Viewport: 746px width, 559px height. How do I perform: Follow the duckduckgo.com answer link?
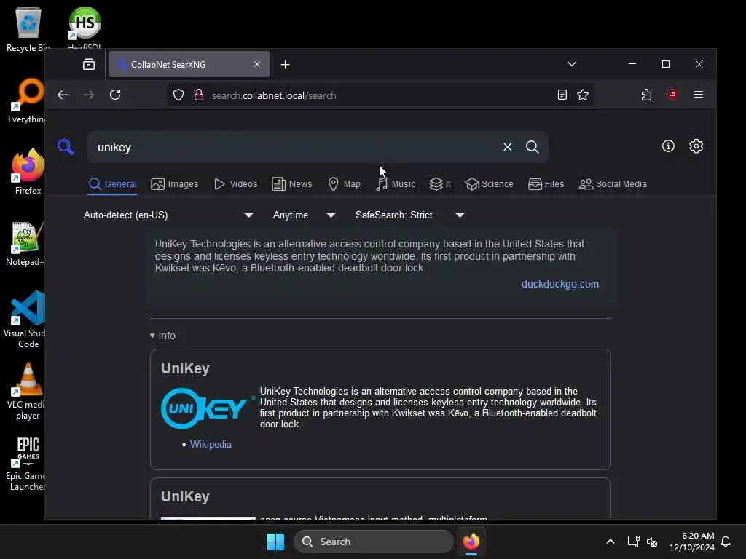pyautogui.click(x=560, y=284)
